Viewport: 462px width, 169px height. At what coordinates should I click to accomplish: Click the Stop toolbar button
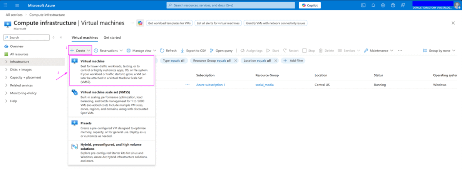point(308,50)
